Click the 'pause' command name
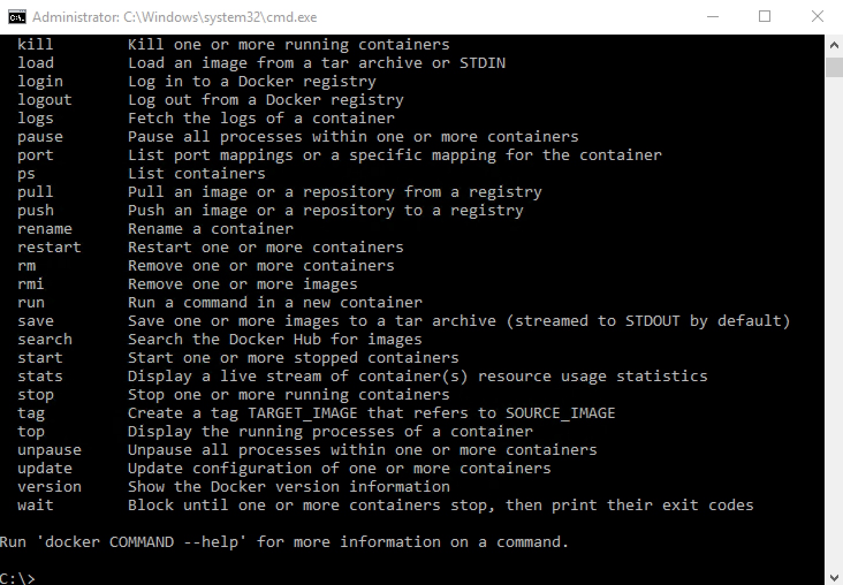Image resolution: width=843 pixels, height=585 pixels. 40,136
